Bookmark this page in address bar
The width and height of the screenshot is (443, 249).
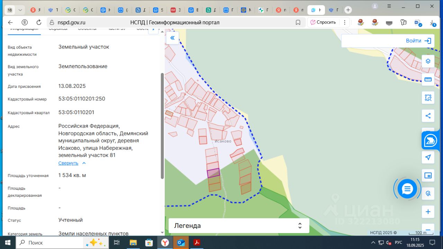pyautogui.click(x=298, y=22)
